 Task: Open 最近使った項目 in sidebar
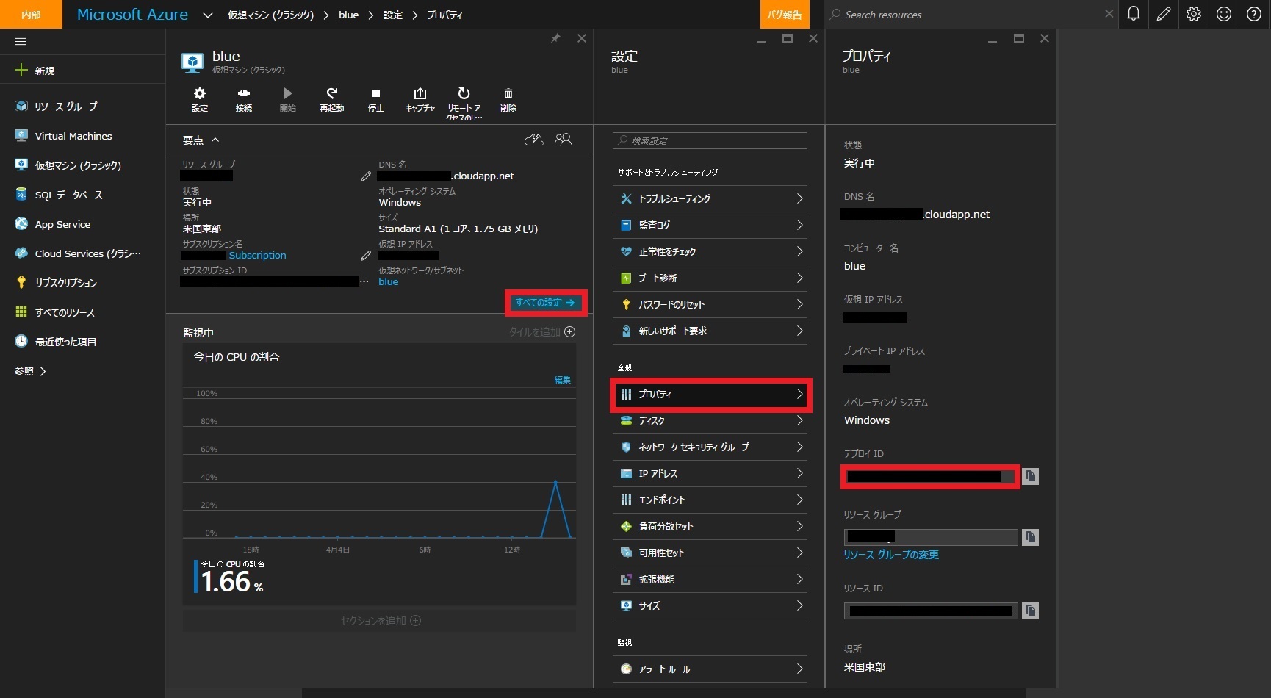(82, 342)
